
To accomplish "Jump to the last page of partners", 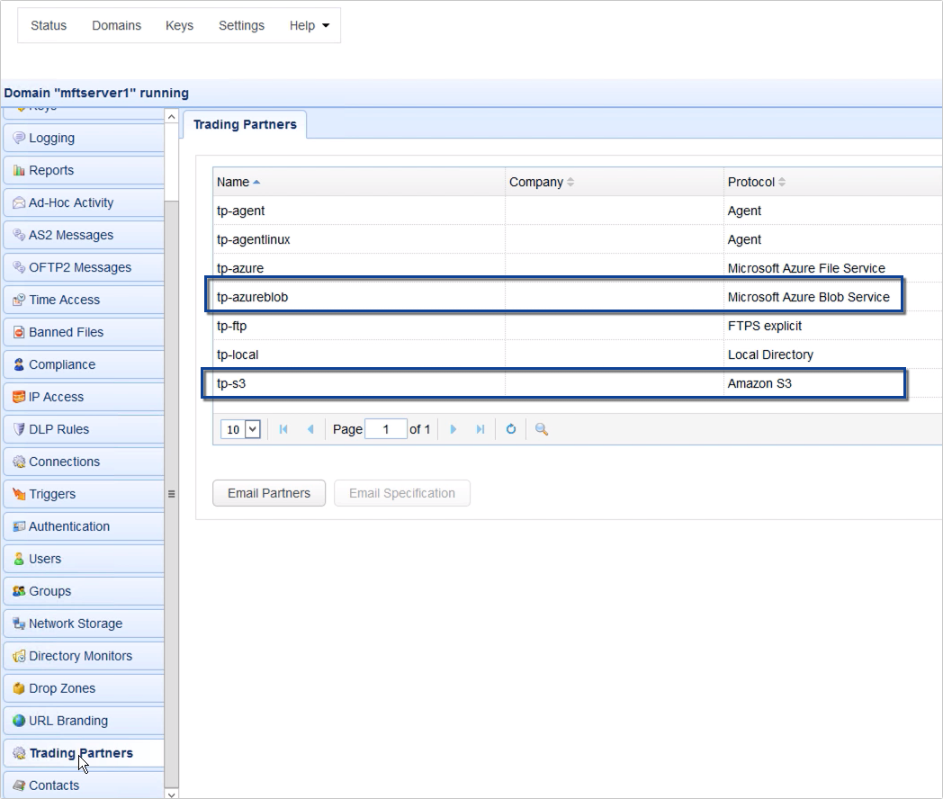I will tap(481, 429).
